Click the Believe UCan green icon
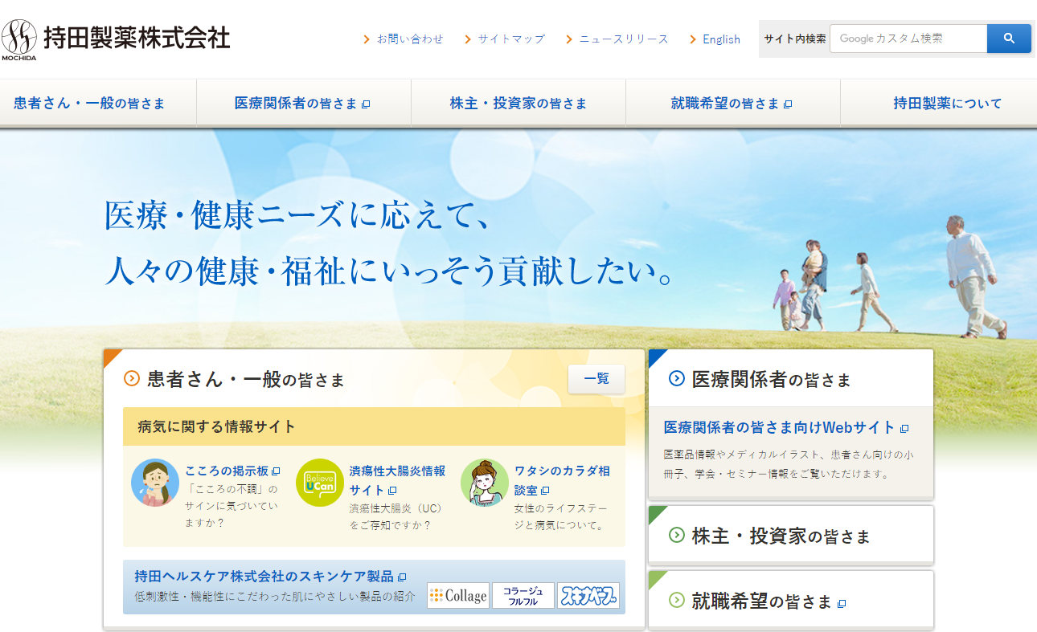The width and height of the screenshot is (1037, 632). pos(320,483)
